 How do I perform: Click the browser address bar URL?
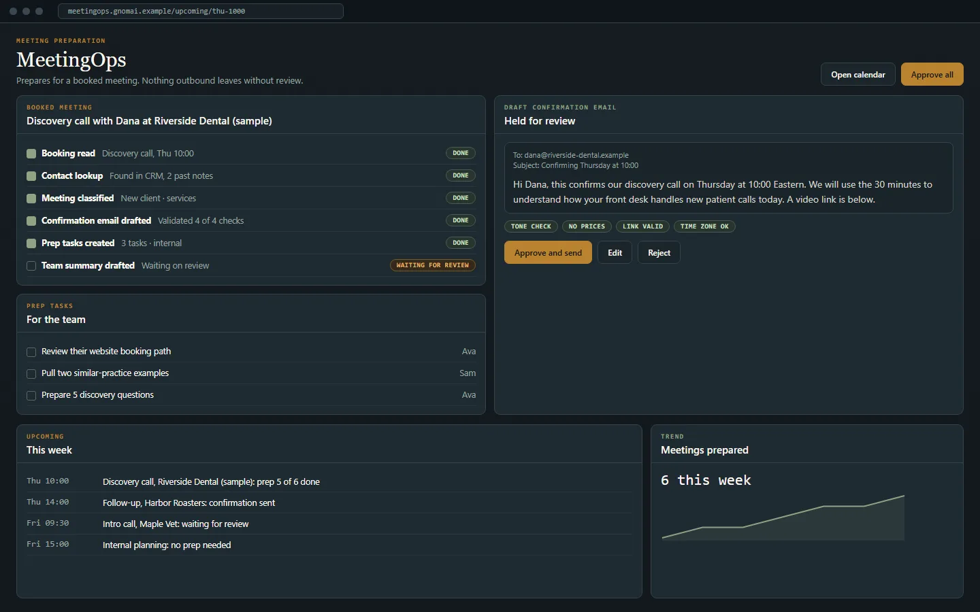pos(201,11)
